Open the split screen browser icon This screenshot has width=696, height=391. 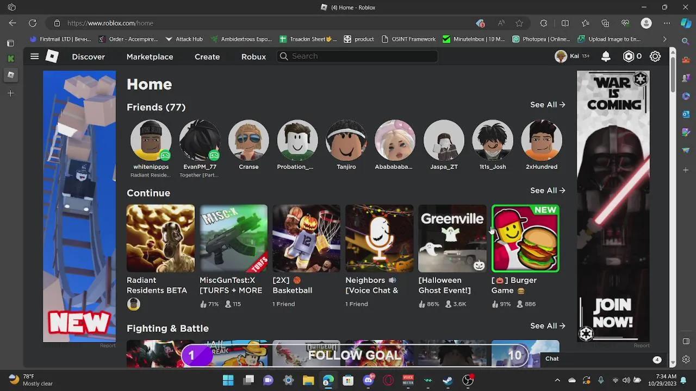click(x=565, y=23)
